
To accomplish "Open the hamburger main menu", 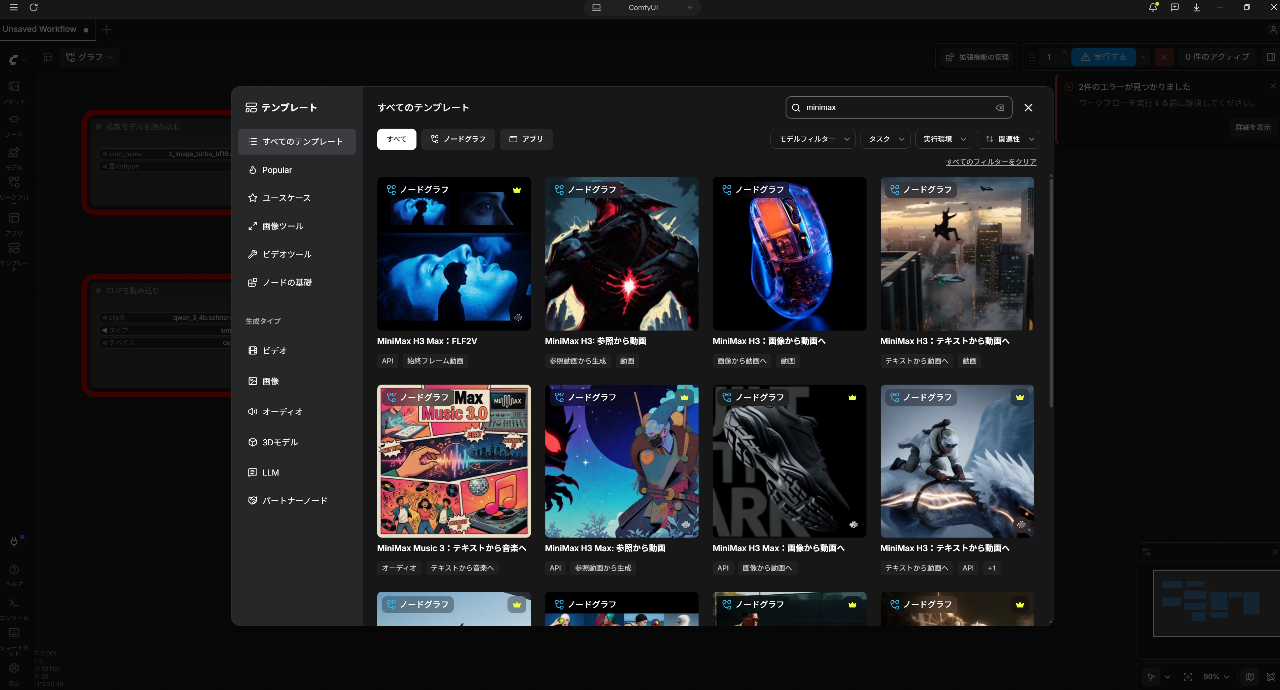I will tap(13, 7).
